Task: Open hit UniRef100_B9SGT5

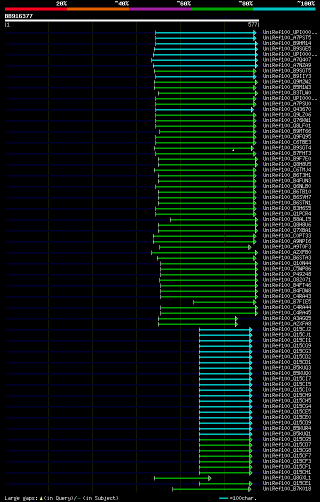Action: pyautogui.click(x=287, y=70)
